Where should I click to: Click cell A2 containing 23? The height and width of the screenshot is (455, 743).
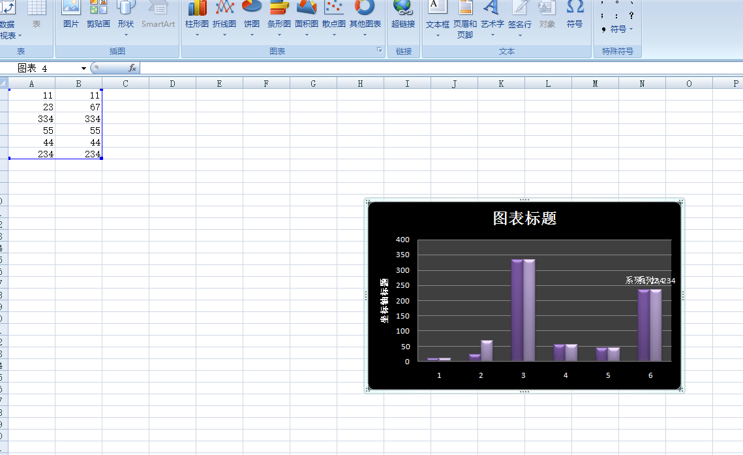point(31,107)
